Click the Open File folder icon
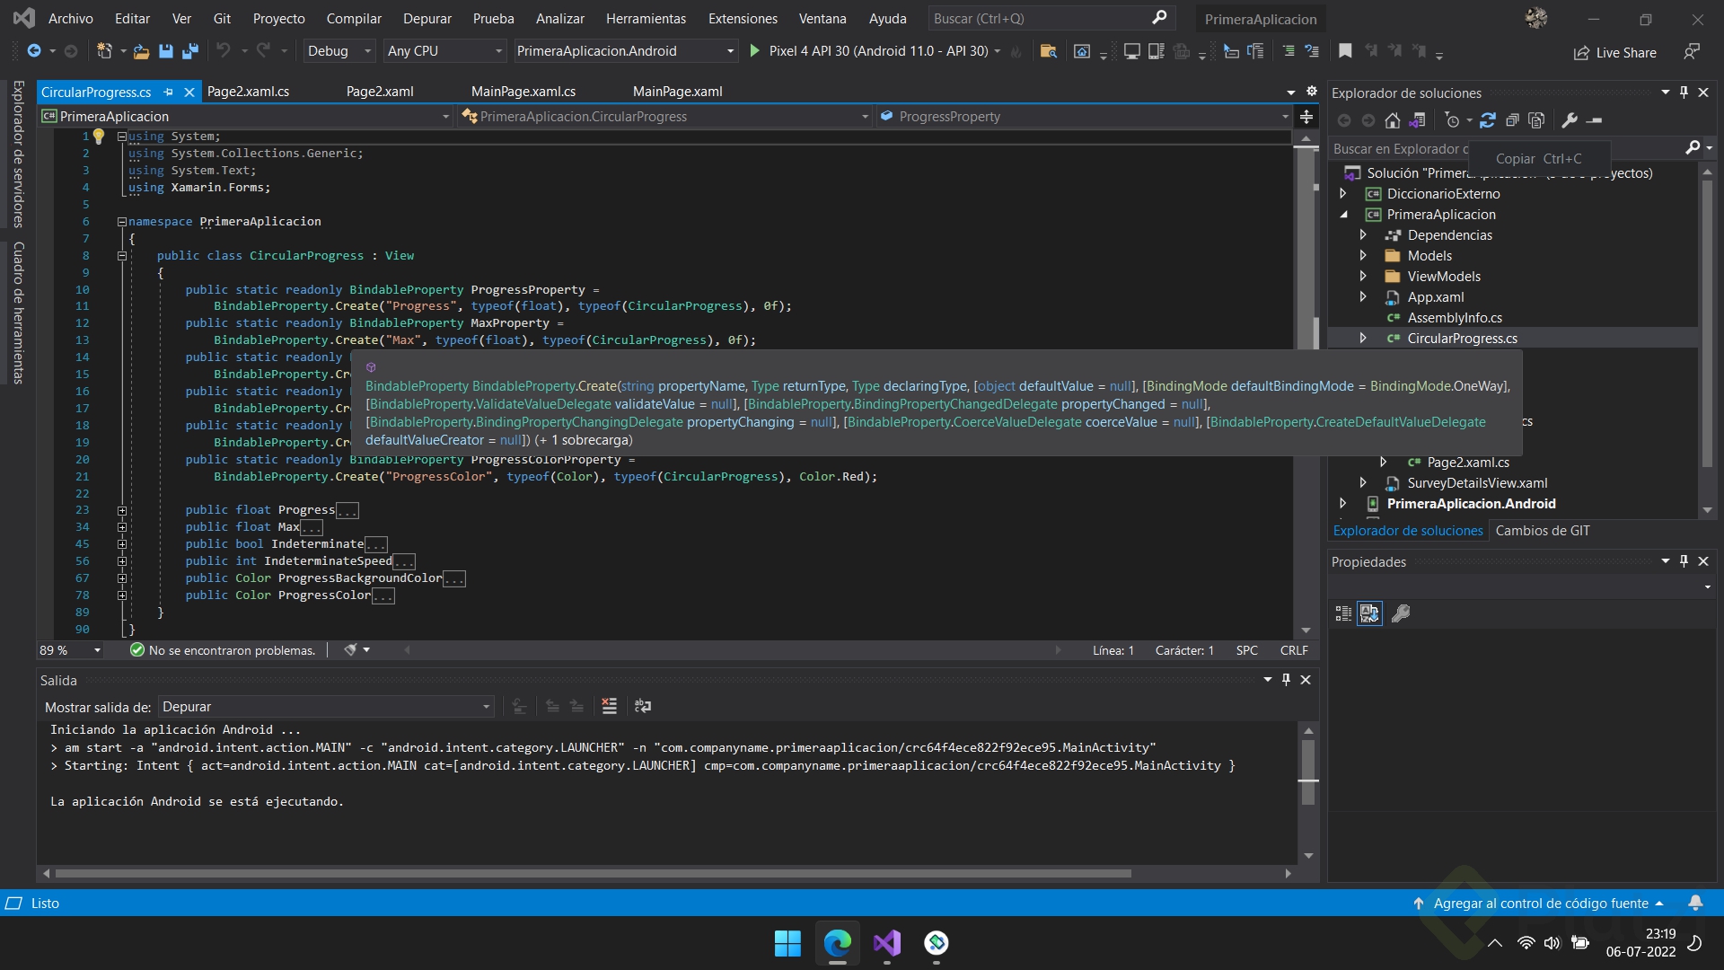Viewport: 1724px width, 970px height. [x=141, y=51]
